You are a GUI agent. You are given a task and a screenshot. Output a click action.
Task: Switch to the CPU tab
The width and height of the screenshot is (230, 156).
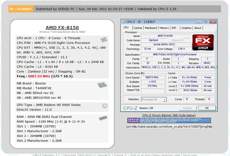click(x=126, y=28)
